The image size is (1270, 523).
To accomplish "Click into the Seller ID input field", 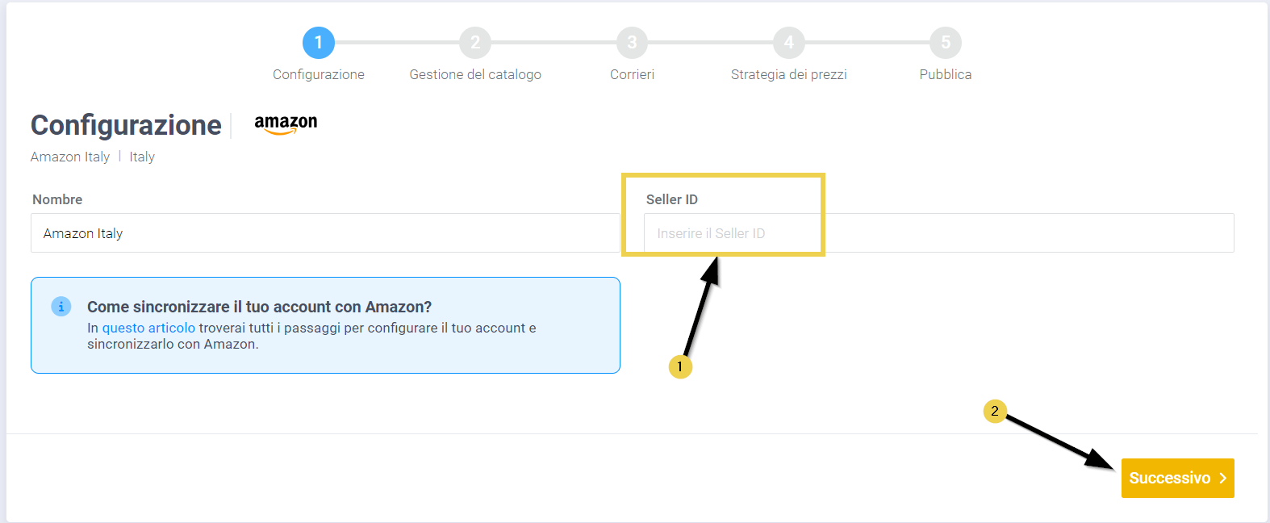I will coord(938,233).
